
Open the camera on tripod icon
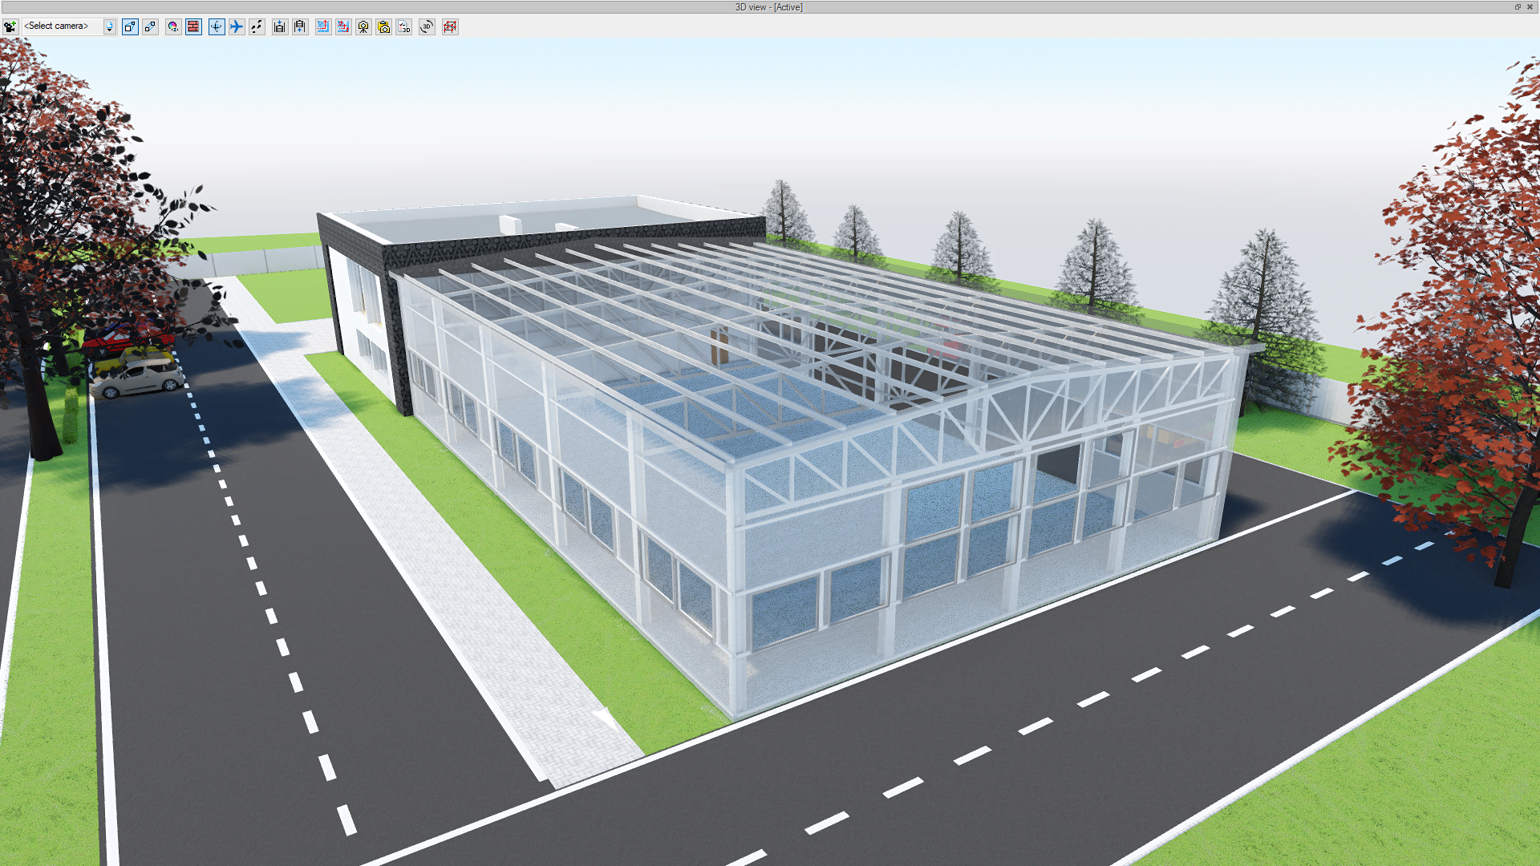click(x=363, y=26)
